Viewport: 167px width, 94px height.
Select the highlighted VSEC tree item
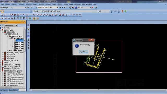[20, 40]
